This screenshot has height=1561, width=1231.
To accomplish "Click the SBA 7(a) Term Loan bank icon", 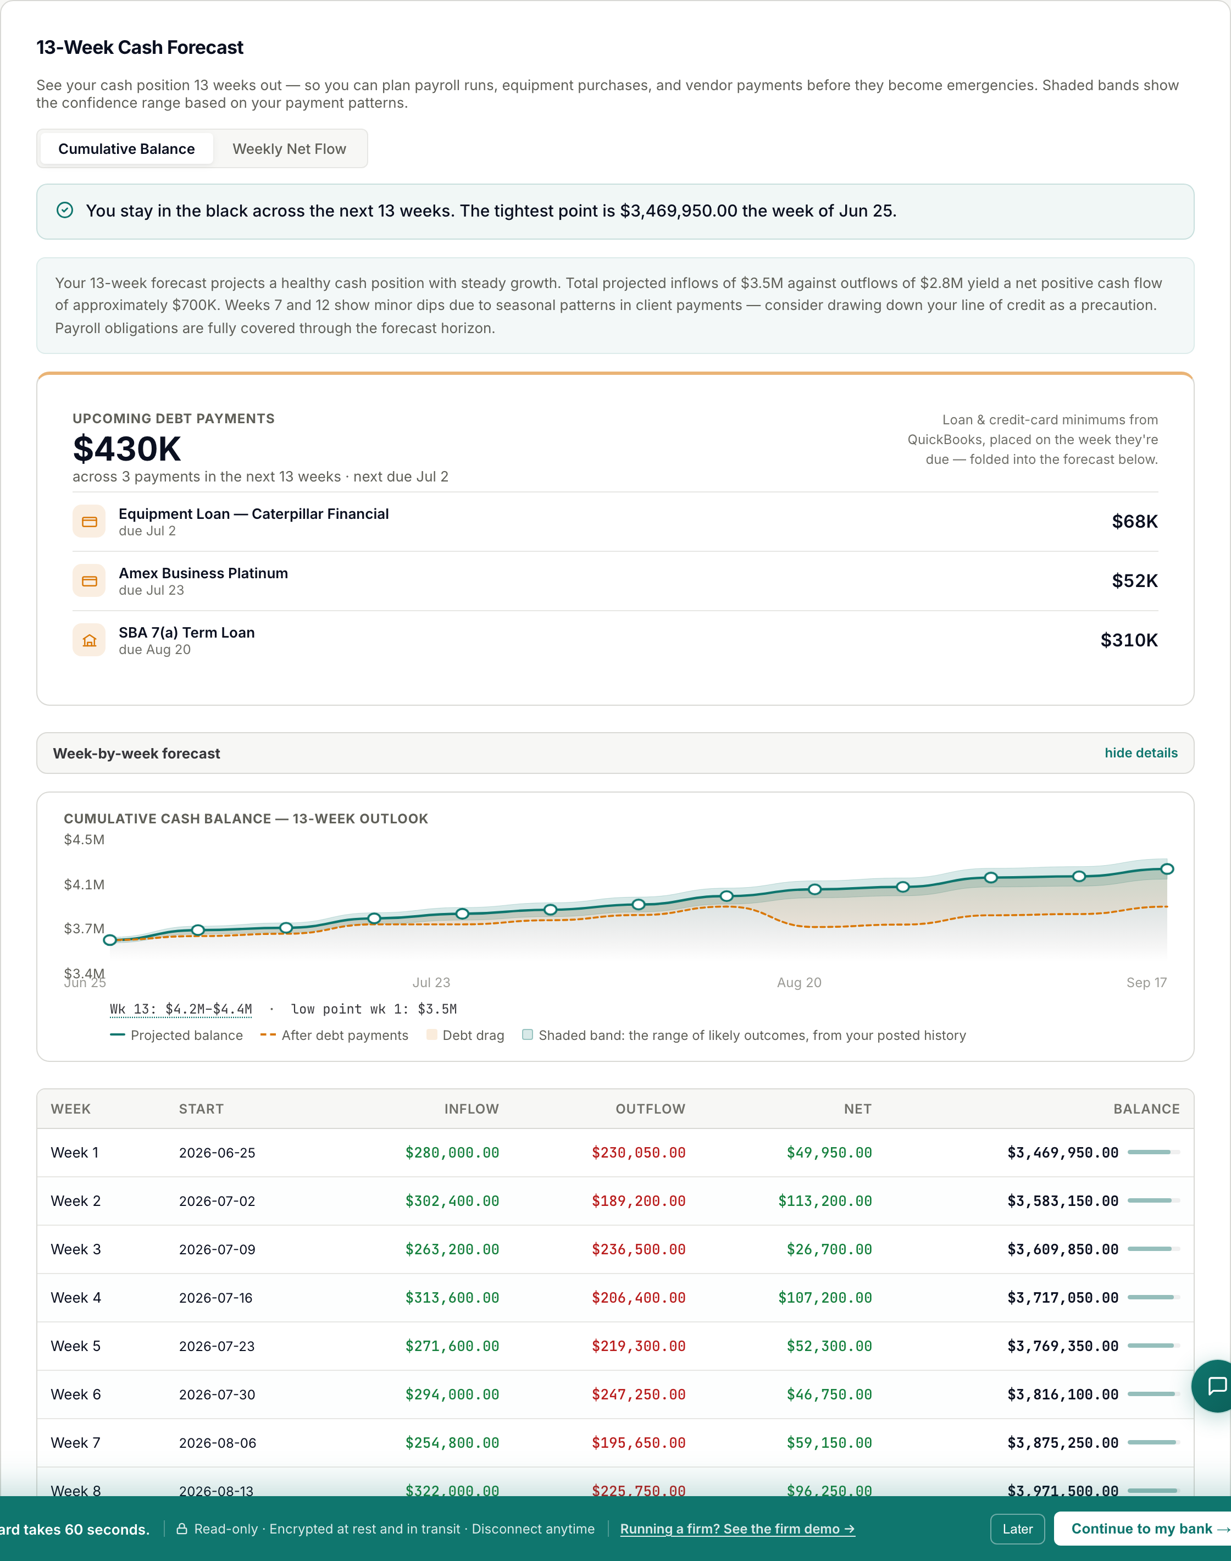I will tap(90, 640).
